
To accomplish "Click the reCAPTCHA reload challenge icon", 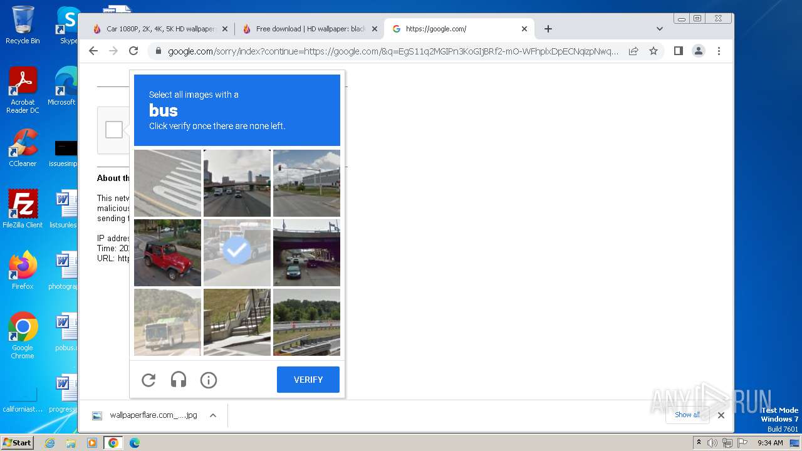I will click(x=148, y=380).
